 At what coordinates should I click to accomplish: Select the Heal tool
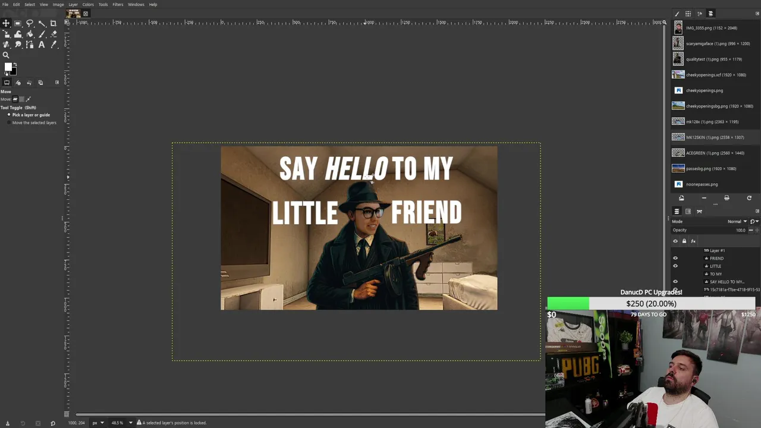click(6, 45)
